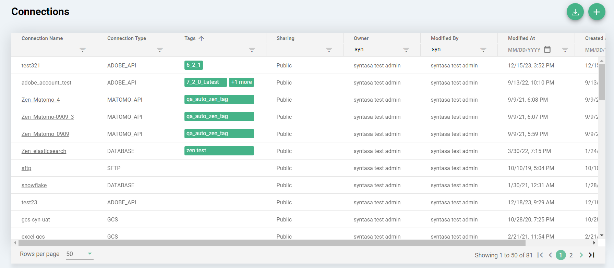Open filter menu for Tags column
The height and width of the screenshot is (268, 614).
tap(252, 50)
